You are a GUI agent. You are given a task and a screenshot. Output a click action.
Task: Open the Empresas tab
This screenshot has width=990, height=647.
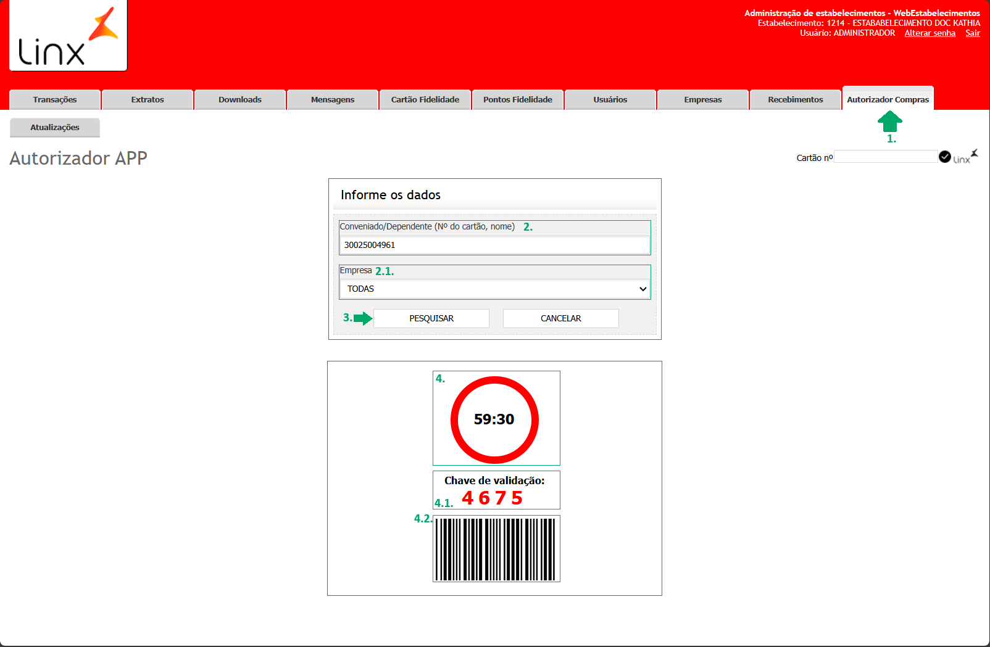(703, 99)
